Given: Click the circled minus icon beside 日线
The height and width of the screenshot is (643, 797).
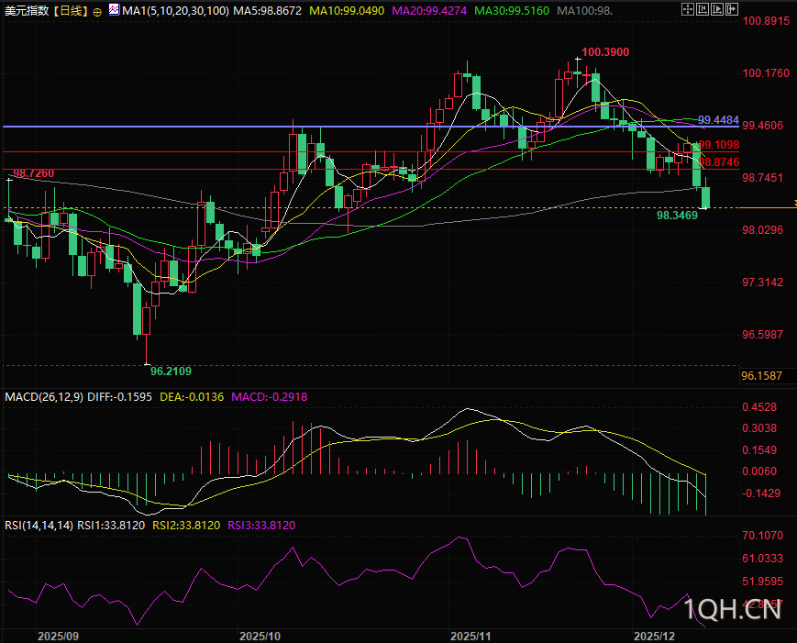Looking at the screenshot, I should (x=97, y=11).
